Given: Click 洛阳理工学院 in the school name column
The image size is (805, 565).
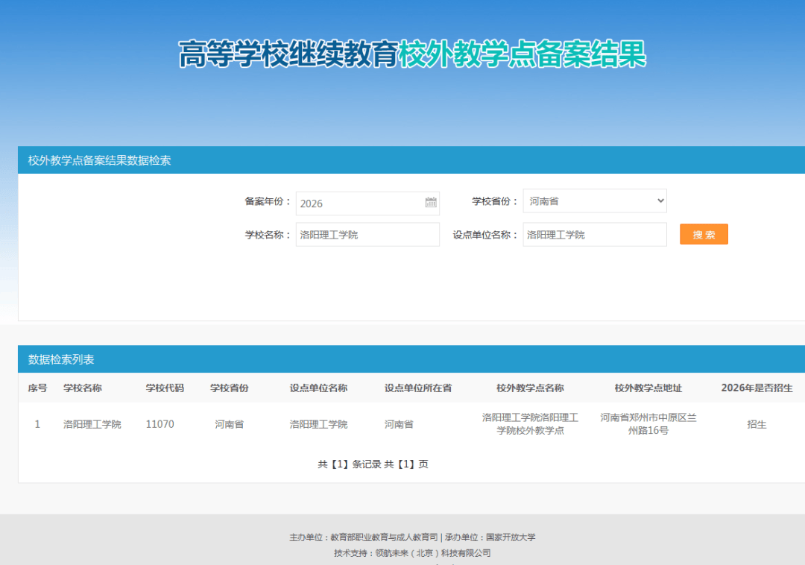Looking at the screenshot, I should tap(92, 424).
